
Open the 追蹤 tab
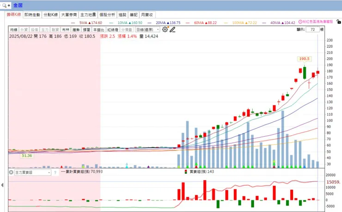click(x=122, y=15)
